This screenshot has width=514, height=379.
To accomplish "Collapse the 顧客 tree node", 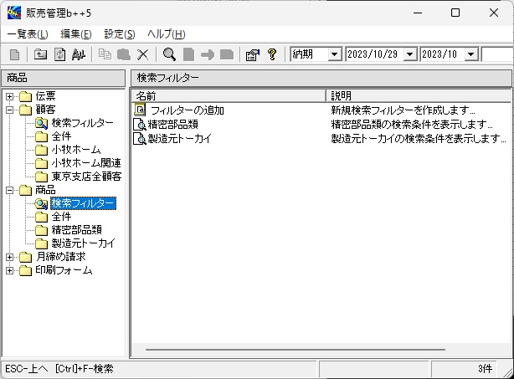I will [x=9, y=110].
